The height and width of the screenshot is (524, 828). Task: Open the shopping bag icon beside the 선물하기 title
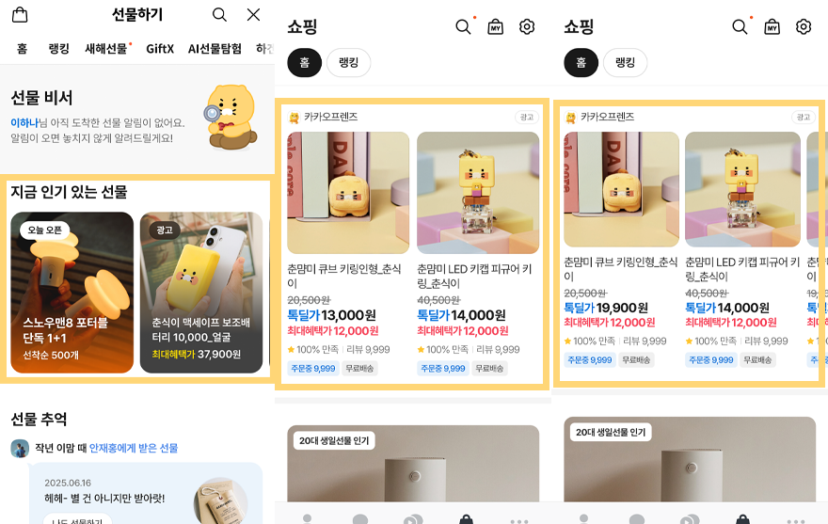pos(20,14)
